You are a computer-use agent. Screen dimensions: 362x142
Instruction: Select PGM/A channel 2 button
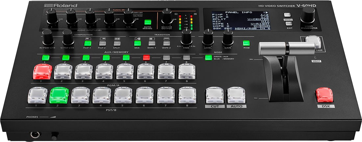tap(63, 72)
